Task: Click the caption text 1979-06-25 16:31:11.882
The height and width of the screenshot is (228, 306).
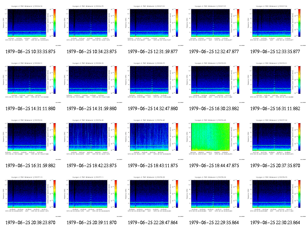Action: [x=275, y=109]
